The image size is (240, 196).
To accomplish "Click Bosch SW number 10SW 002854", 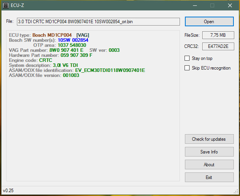I will click(x=73, y=40).
